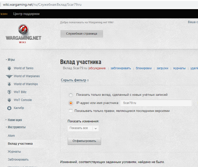Open the заблокировать link for Scar79:ru

click(121, 68)
